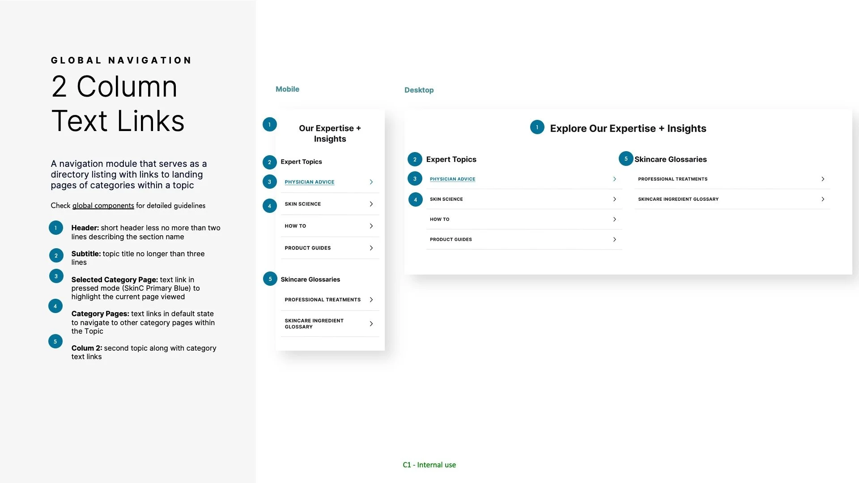Click desktop How To chevron arrow

point(615,219)
